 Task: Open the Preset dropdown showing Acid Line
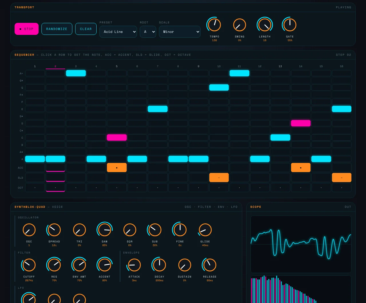118,32
